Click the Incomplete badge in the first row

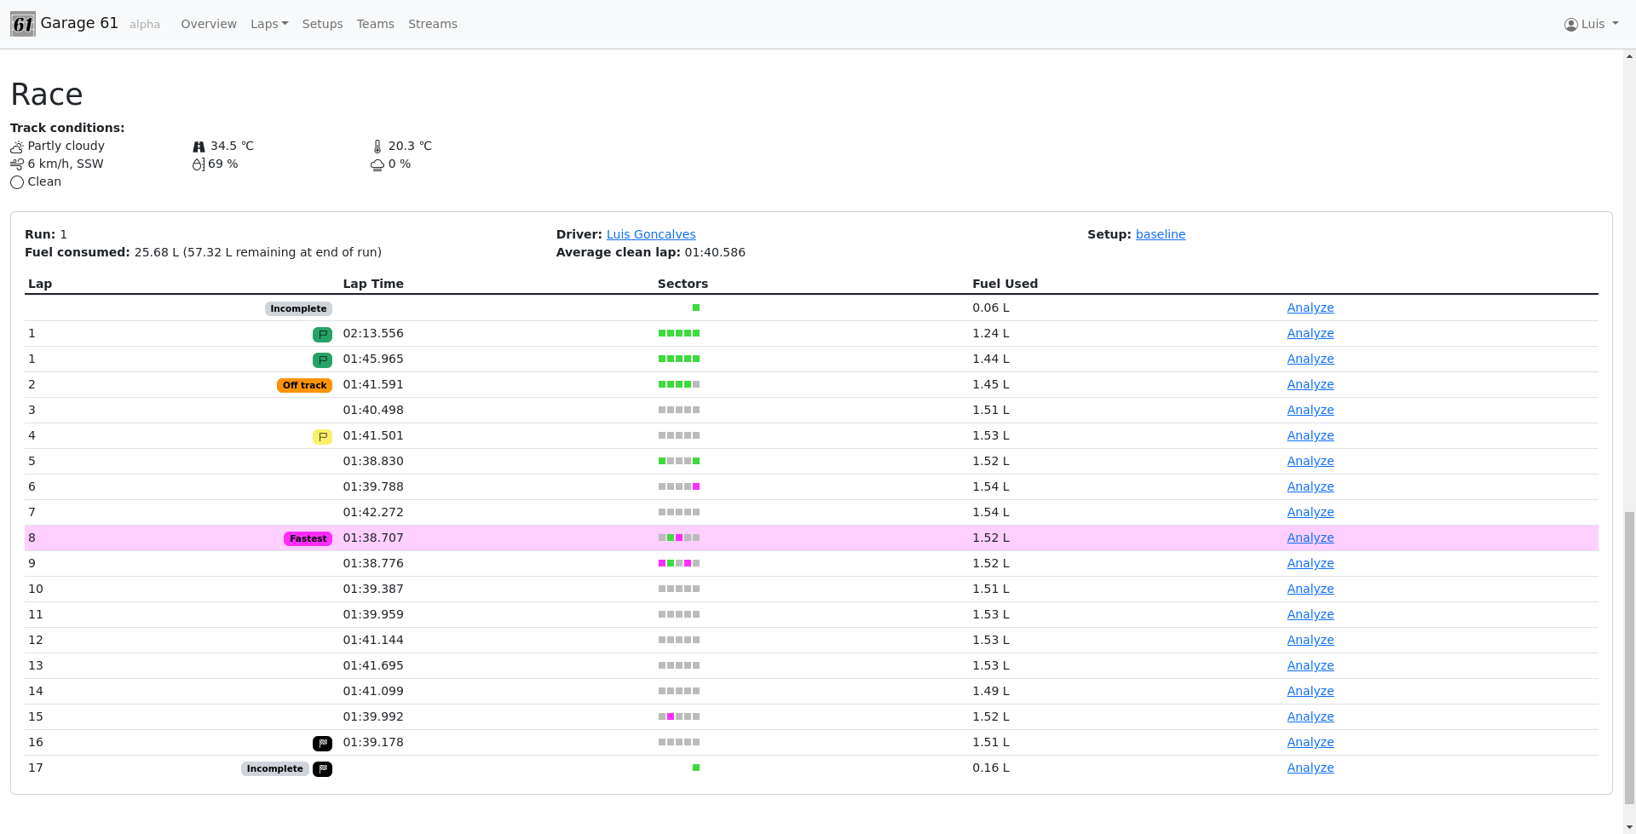(298, 308)
